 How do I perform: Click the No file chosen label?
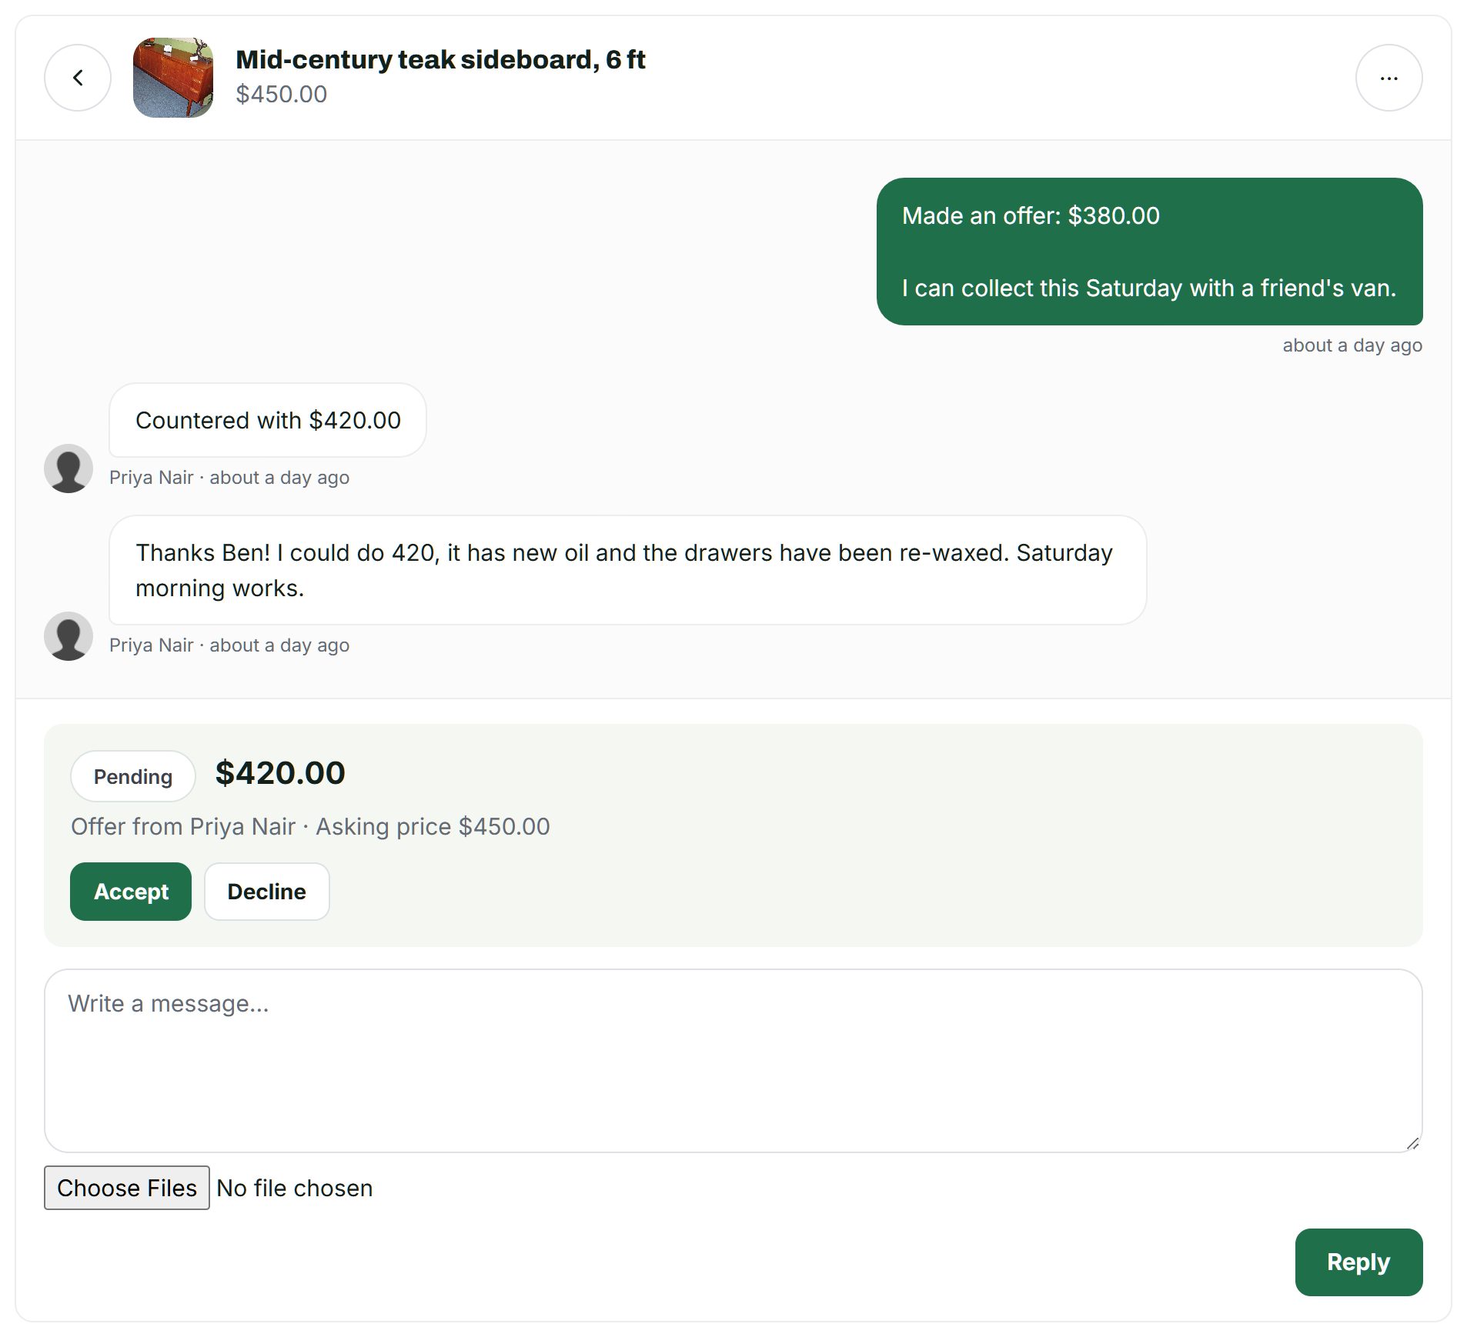coord(295,1189)
